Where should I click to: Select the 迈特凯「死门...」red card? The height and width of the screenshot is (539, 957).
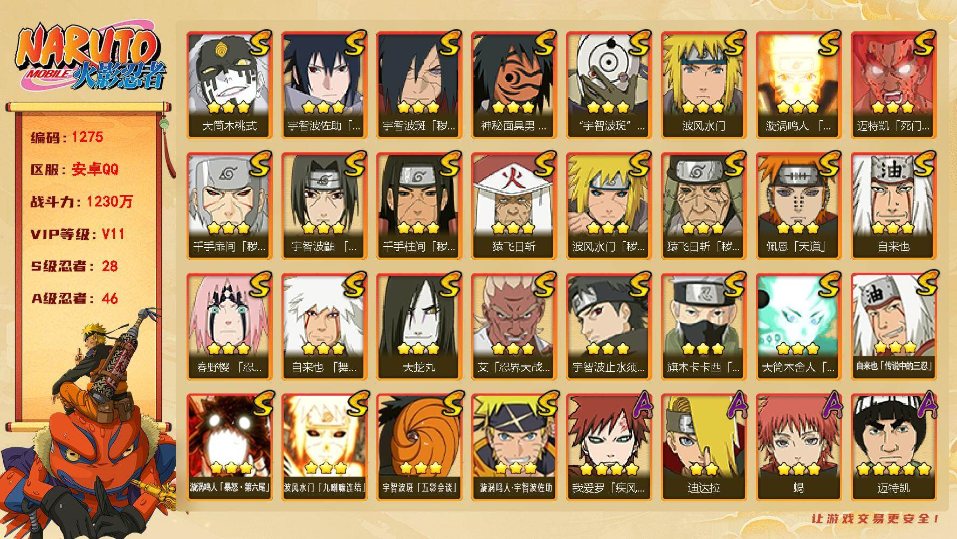click(894, 85)
